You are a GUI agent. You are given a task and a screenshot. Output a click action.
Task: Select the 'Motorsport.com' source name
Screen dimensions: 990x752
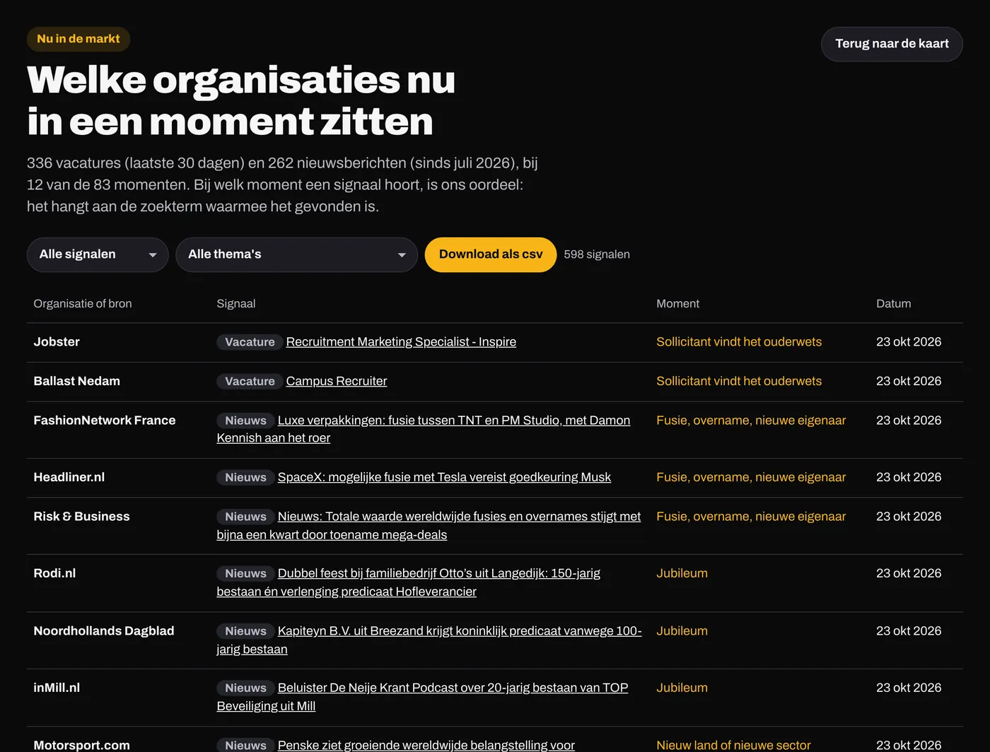[82, 745]
